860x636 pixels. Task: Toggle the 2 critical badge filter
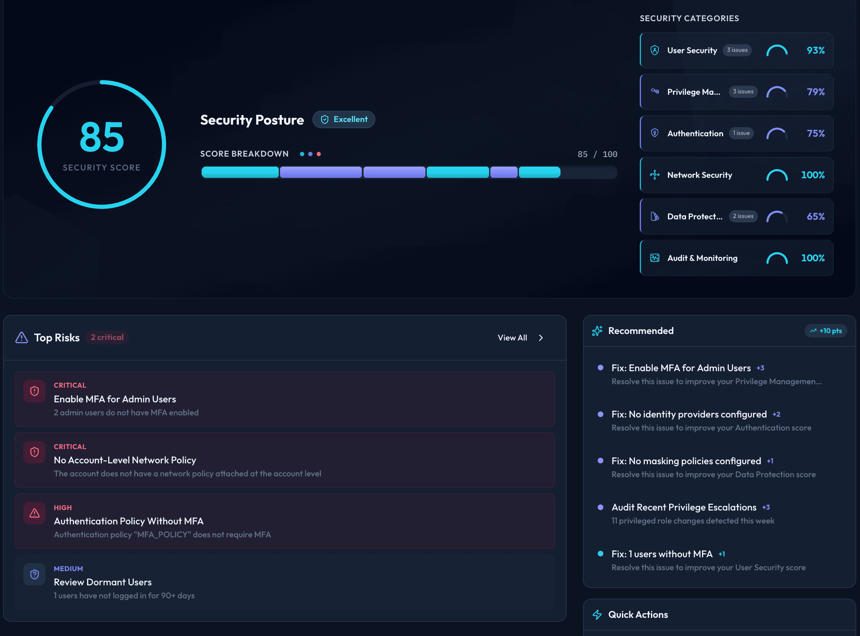(107, 337)
